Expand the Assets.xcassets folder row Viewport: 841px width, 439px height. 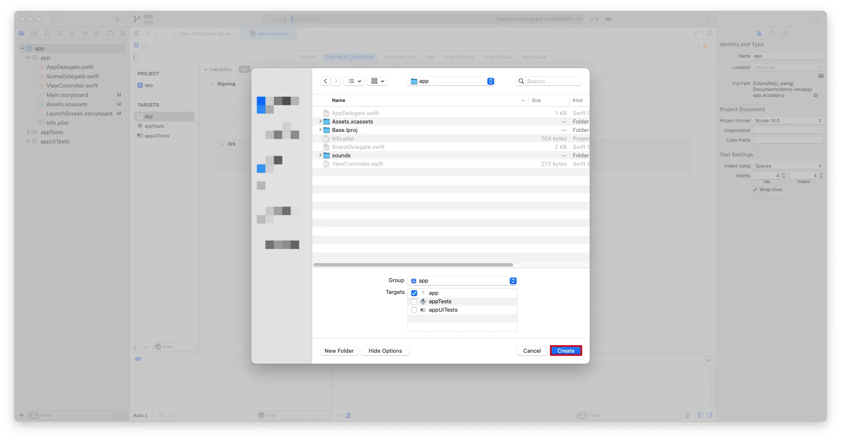(x=320, y=121)
